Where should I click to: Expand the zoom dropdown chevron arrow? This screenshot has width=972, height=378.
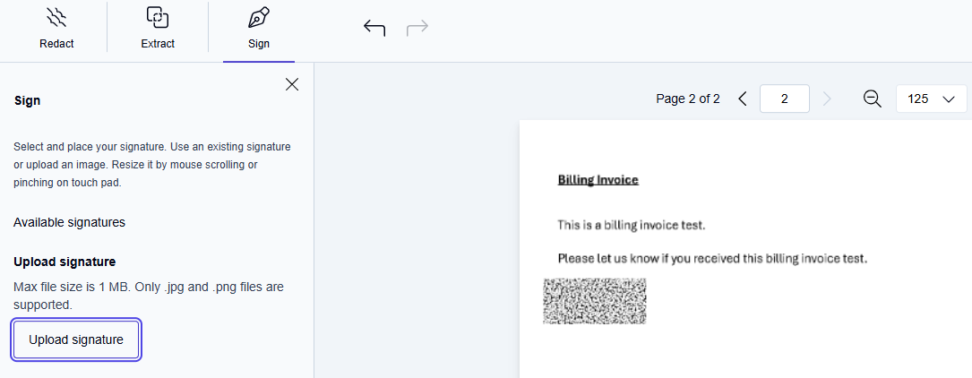click(950, 99)
